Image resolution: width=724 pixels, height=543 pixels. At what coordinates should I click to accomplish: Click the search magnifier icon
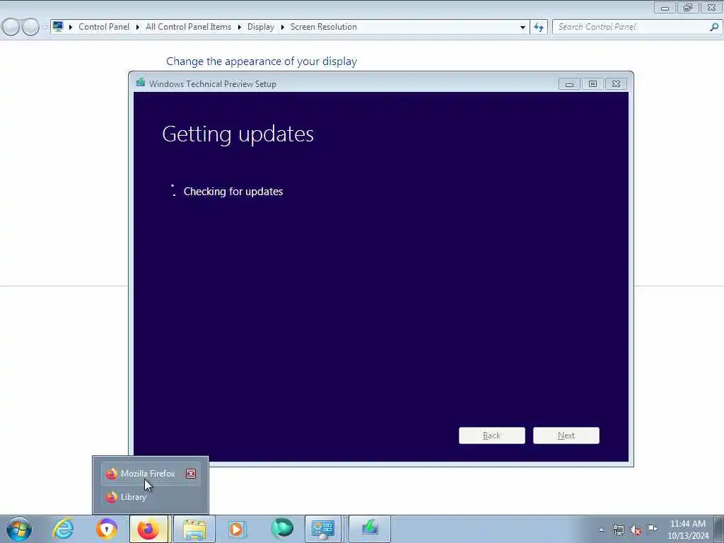(x=714, y=27)
